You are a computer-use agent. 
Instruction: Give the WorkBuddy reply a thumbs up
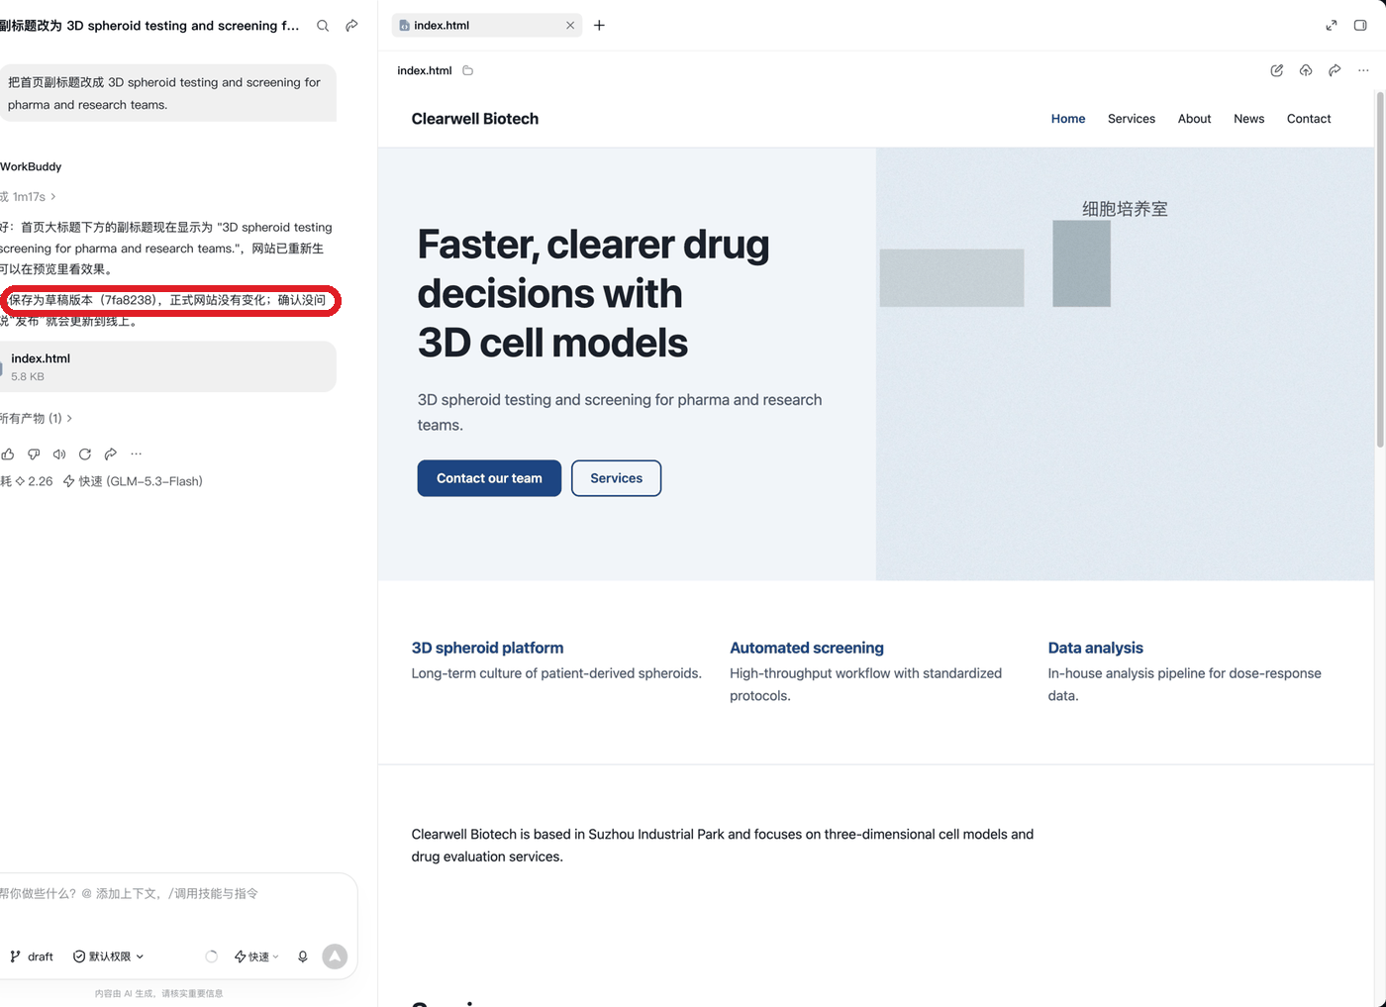pyautogui.click(x=8, y=454)
